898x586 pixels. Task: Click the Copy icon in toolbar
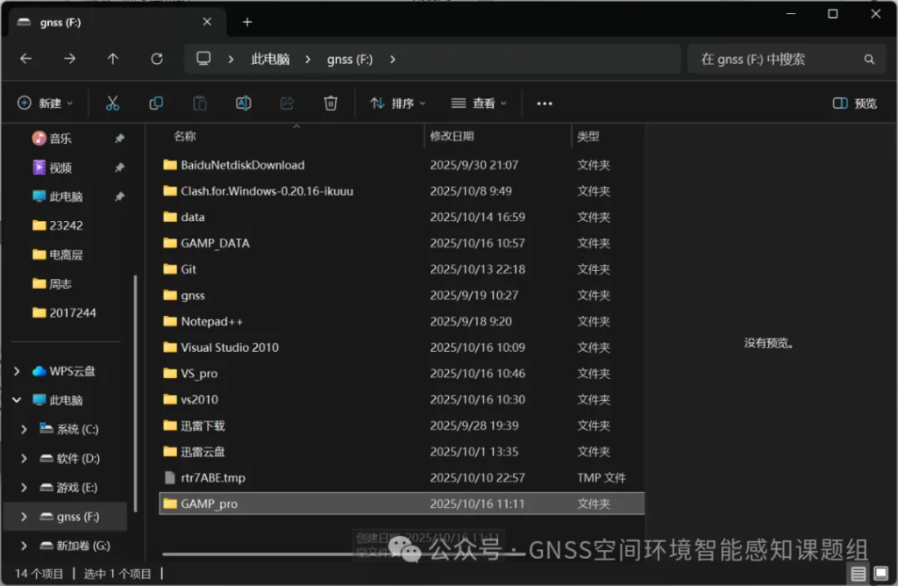(x=156, y=104)
